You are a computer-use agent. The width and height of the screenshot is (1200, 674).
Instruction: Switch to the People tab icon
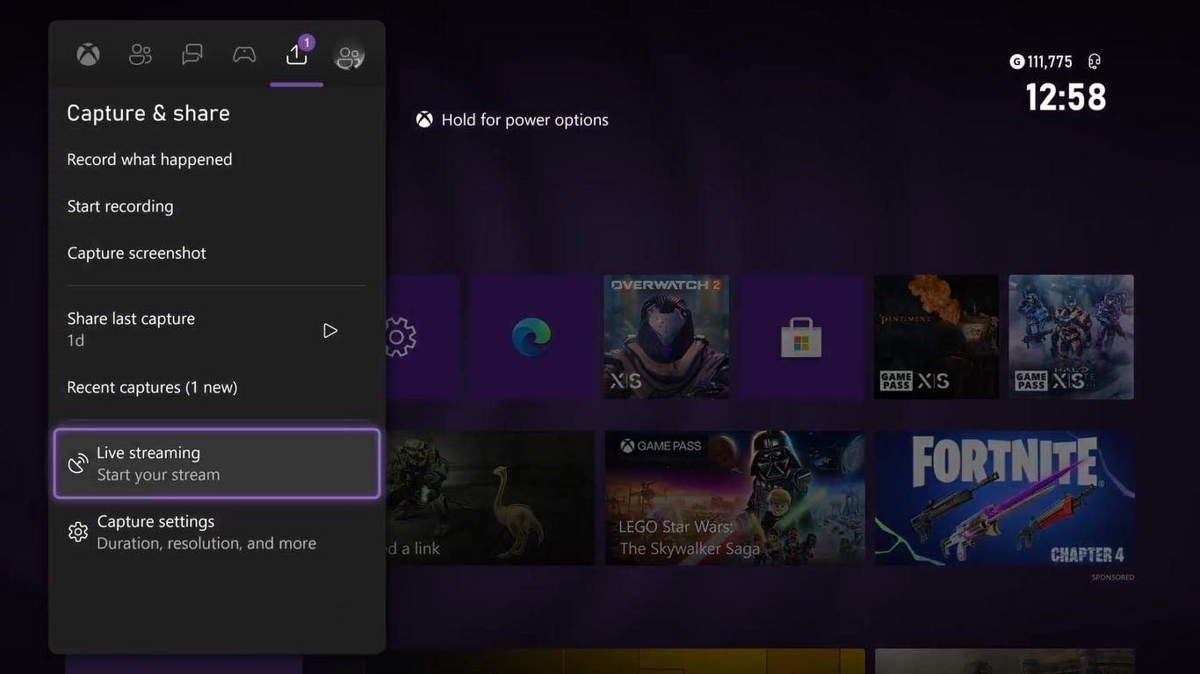point(140,54)
